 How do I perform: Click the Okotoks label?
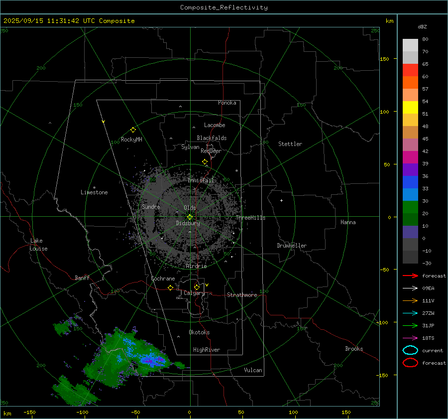coord(199,332)
